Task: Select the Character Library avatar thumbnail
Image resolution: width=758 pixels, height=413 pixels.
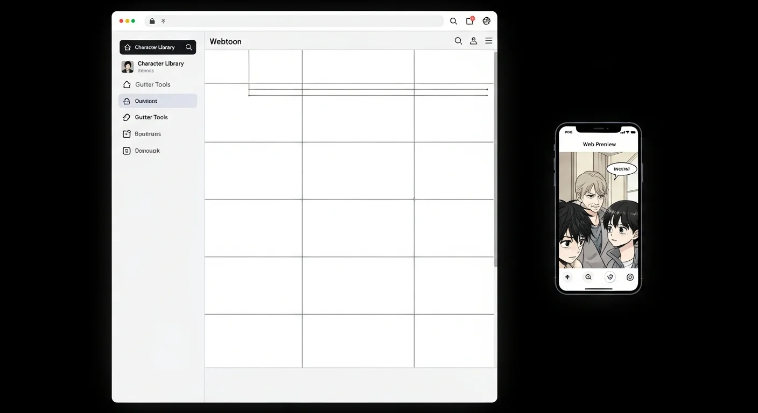Action: tap(128, 67)
